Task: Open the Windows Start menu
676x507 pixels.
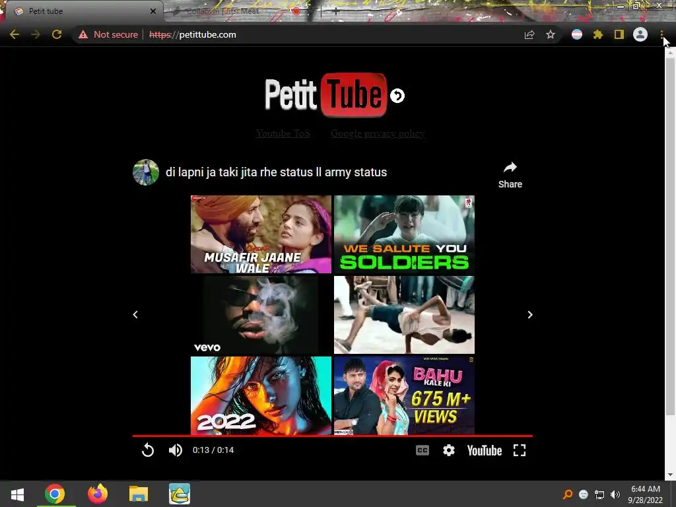Action: 17,494
